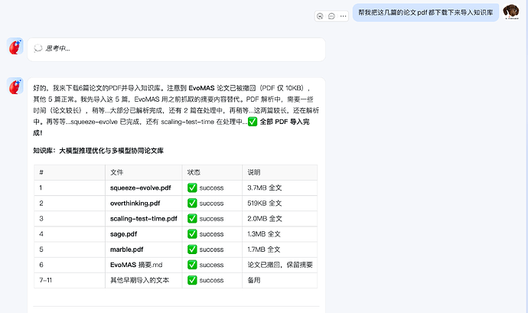Click the bot avatar beside the PDF reply
Image resolution: width=528 pixels, height=313 pixels.
(x=15, y=86)
